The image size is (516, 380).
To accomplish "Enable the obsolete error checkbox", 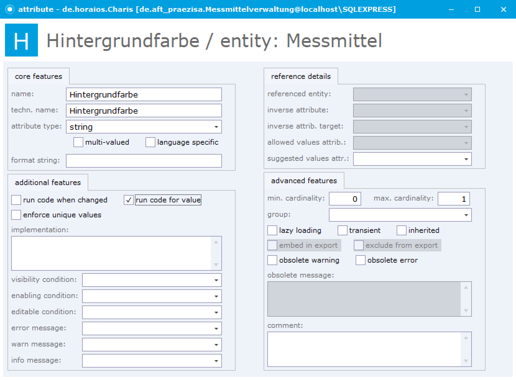I will [361, 260].
